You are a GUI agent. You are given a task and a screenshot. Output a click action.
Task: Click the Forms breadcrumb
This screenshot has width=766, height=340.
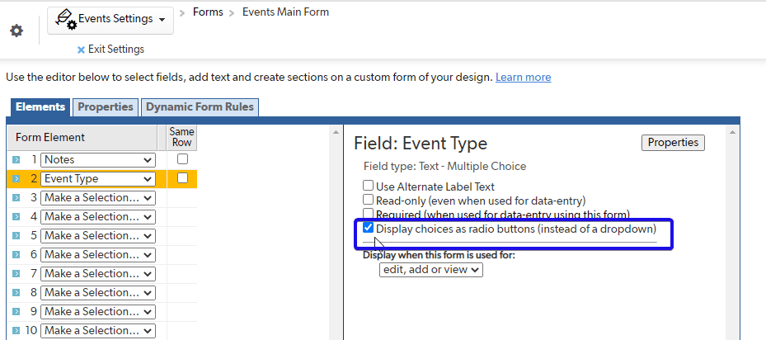(x=208, y=12)
